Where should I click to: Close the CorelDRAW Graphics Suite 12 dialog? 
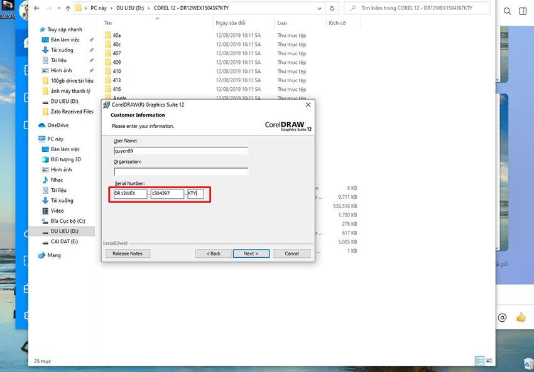[x=308, y=105]
